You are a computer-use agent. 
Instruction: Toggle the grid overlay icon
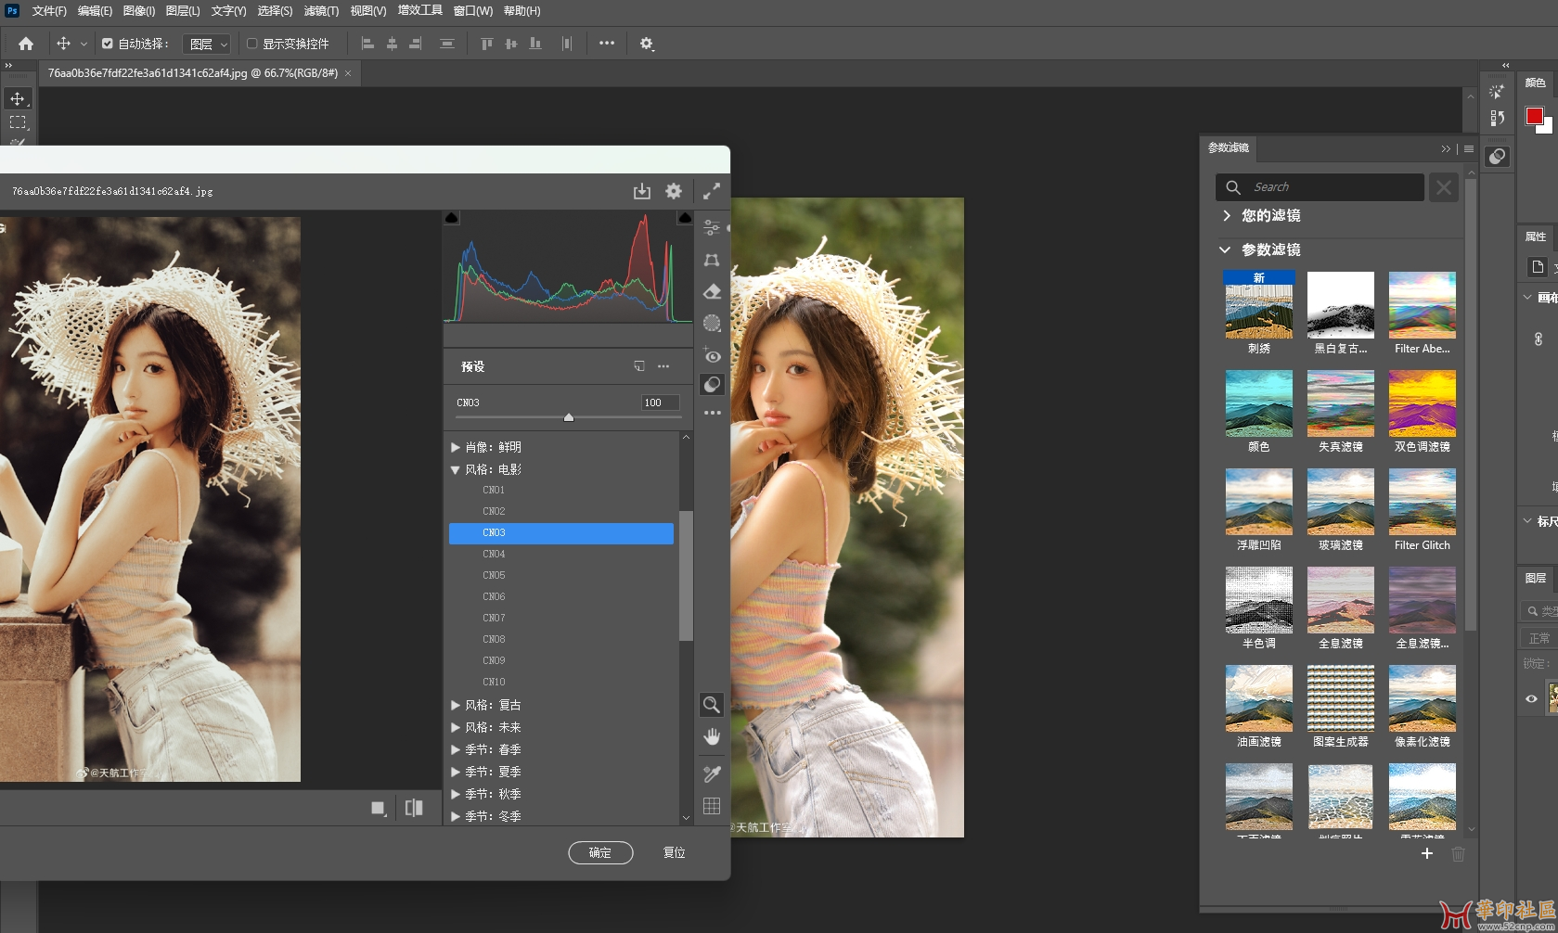(x=712, y=806)
